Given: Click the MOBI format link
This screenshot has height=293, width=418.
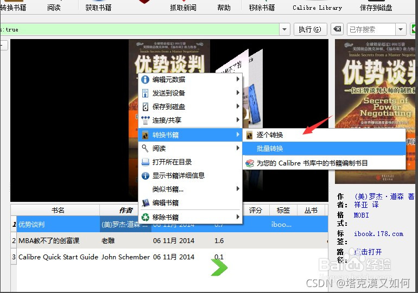Looking at the screenshot, I should 361,215.
